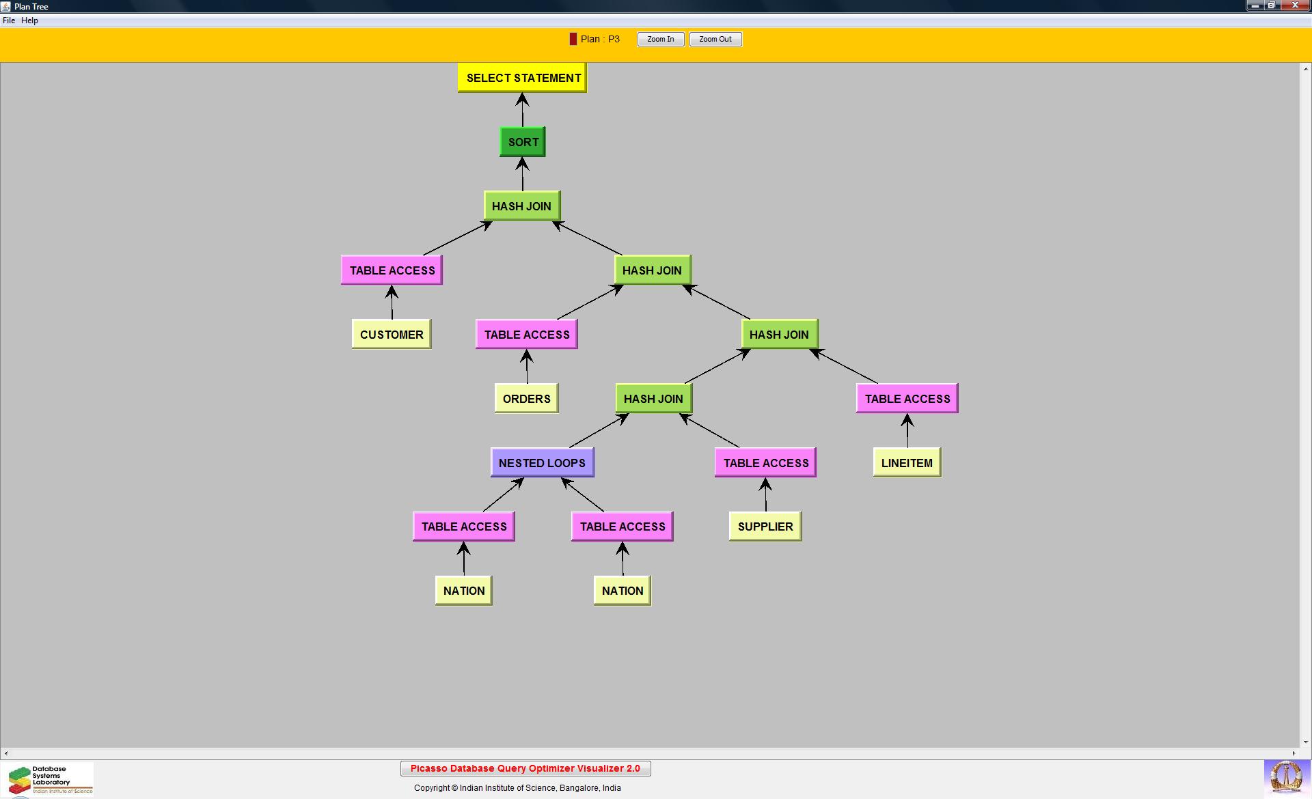Select the green SORT node

click(x=523, y=142)
